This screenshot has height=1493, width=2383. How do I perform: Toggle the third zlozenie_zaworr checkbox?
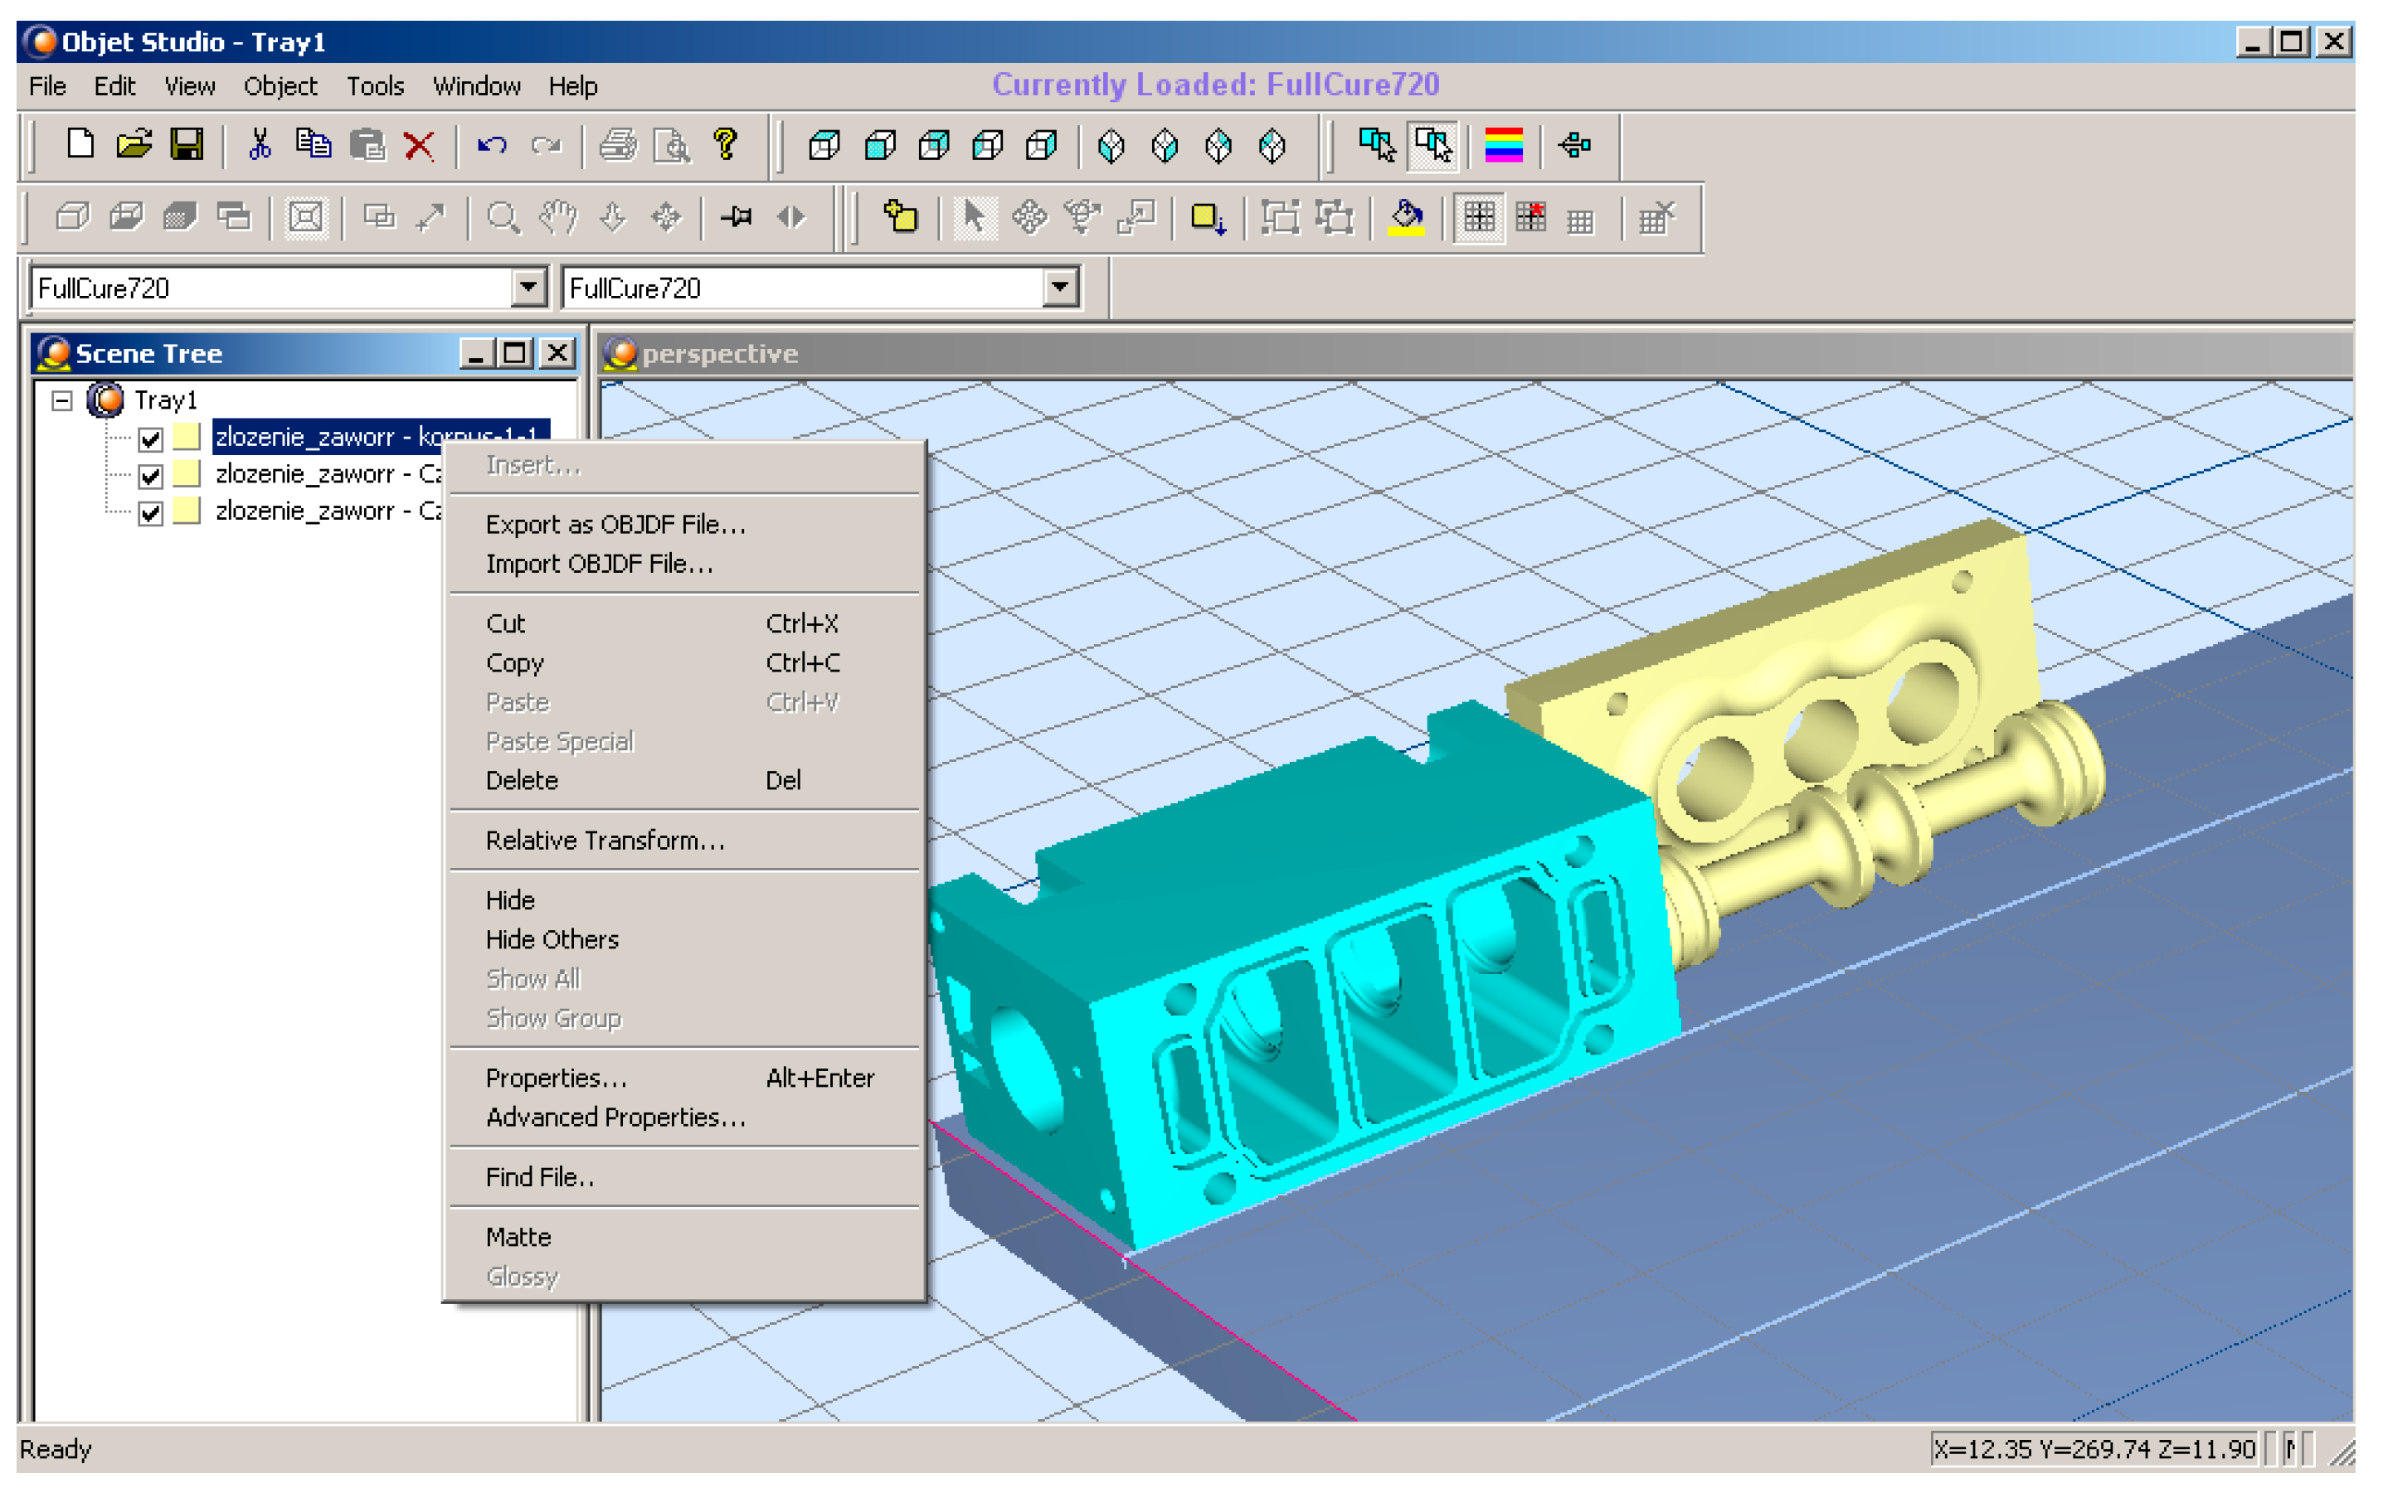point(150,512)
